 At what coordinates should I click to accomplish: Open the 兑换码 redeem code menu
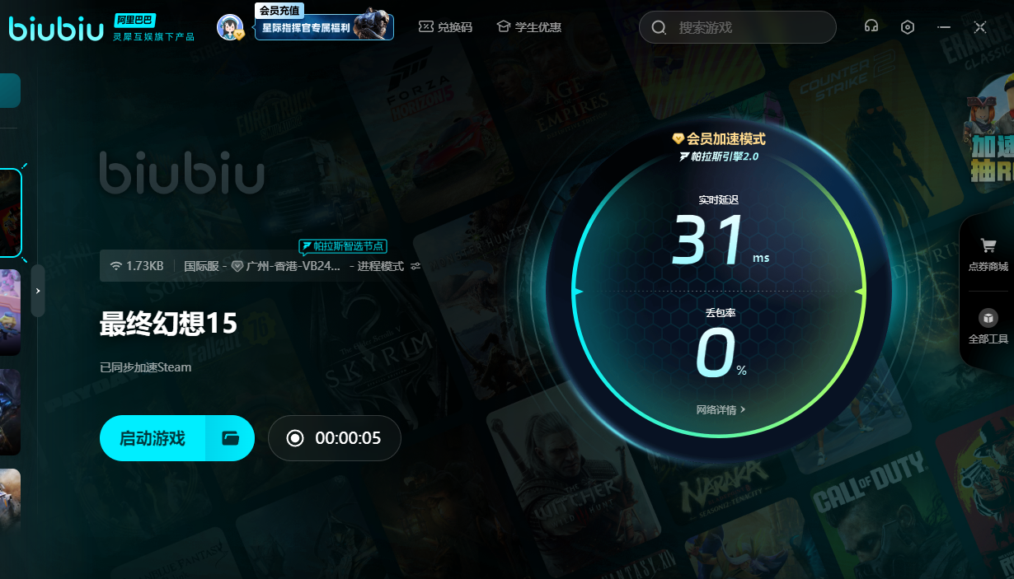[445, 27]
